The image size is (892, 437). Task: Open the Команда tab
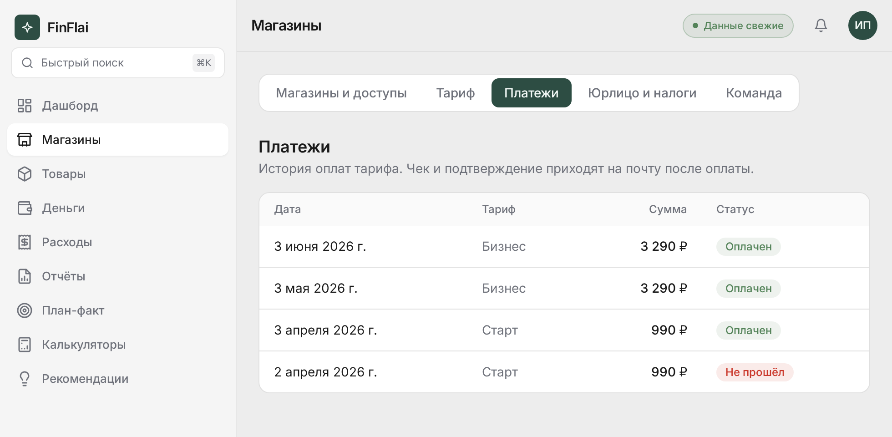754,93
